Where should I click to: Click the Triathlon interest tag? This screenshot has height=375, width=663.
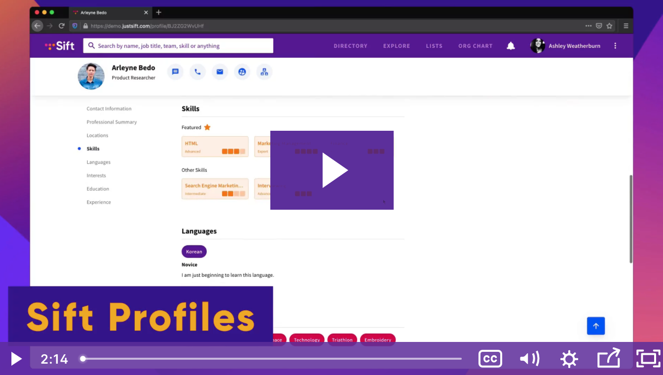pyautogui.click(x=342, y=339)
